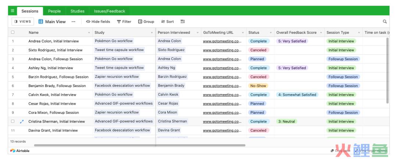Select the Planned status for Andrea Colon Followup Session
Screen dimensions: 397x159
(x=257, y=59)
